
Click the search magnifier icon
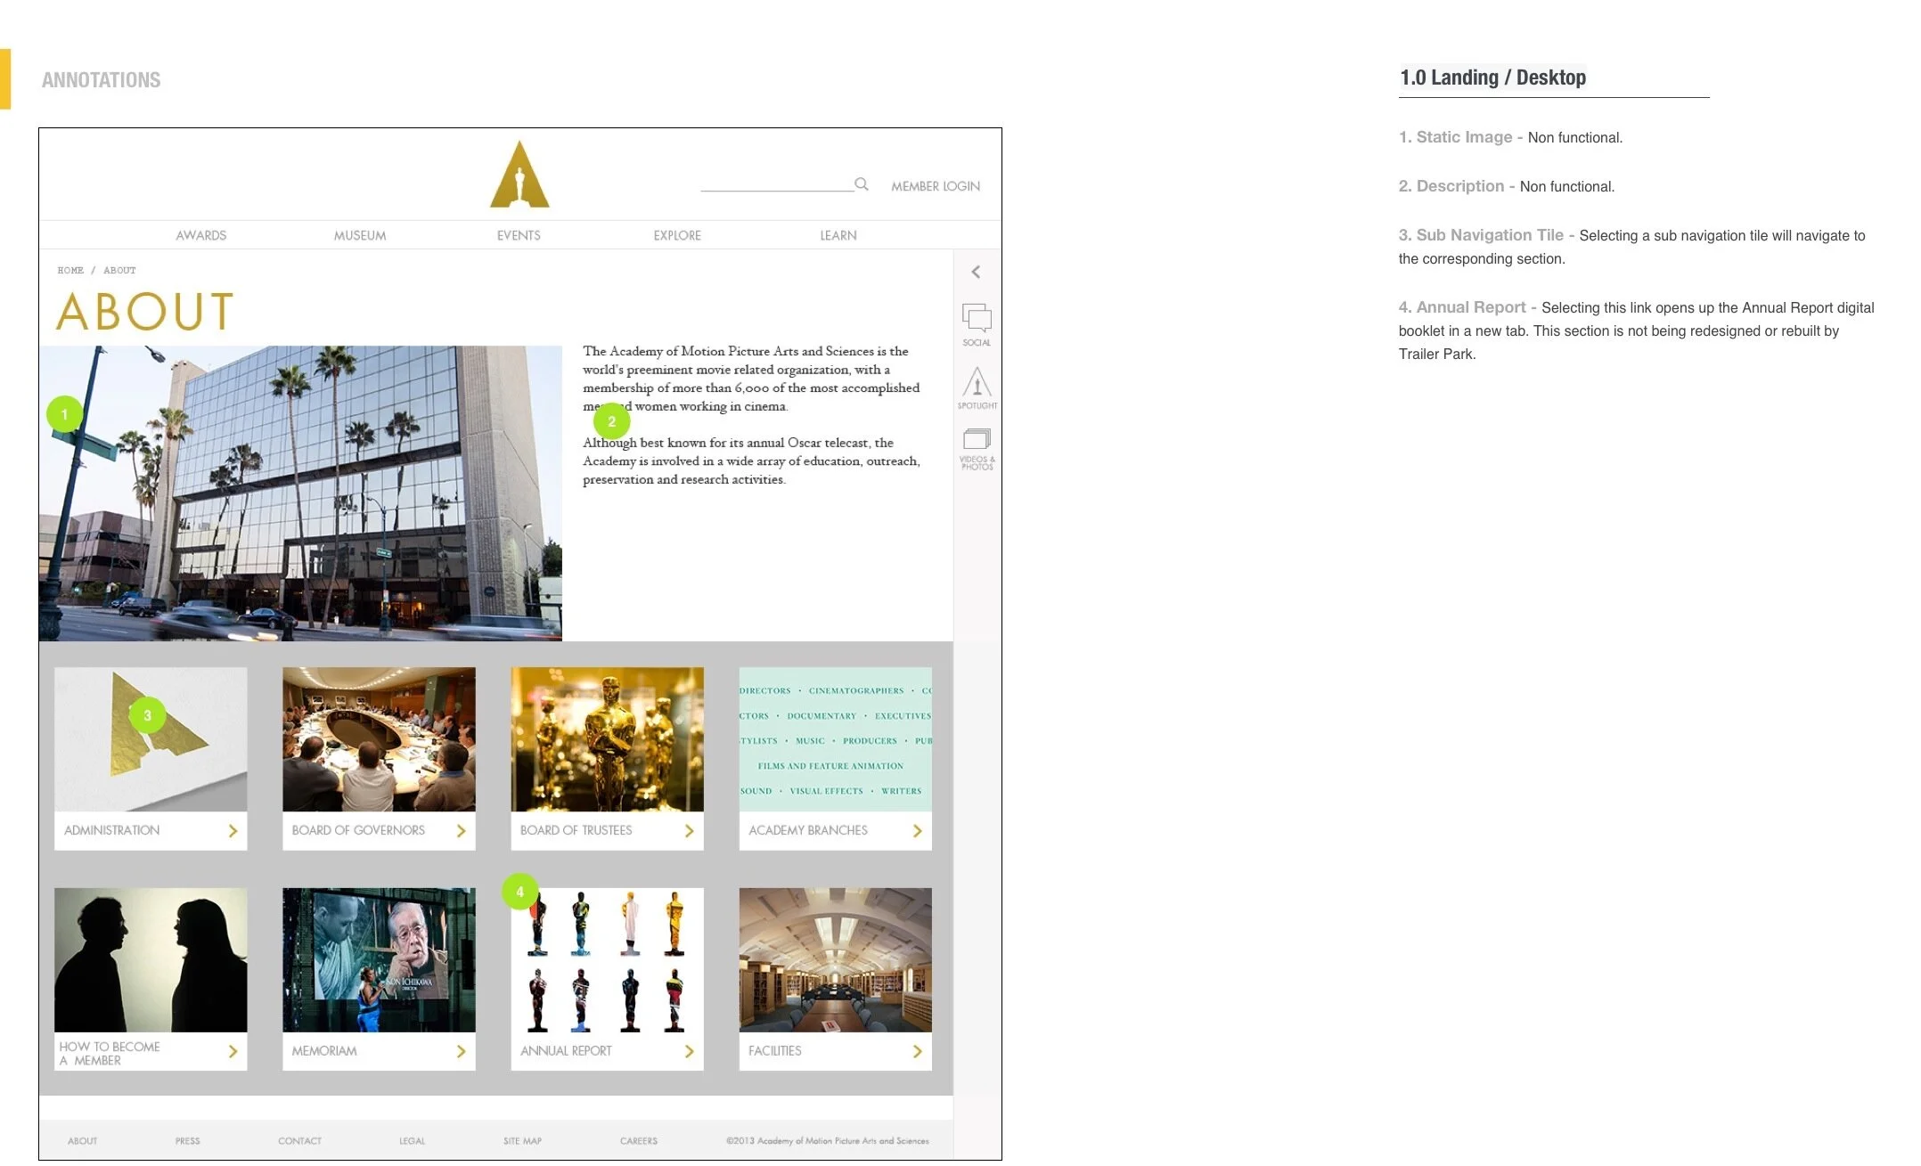click(x=862, y=184)
